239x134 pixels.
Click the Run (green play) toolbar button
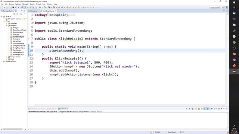click(44, 7)
